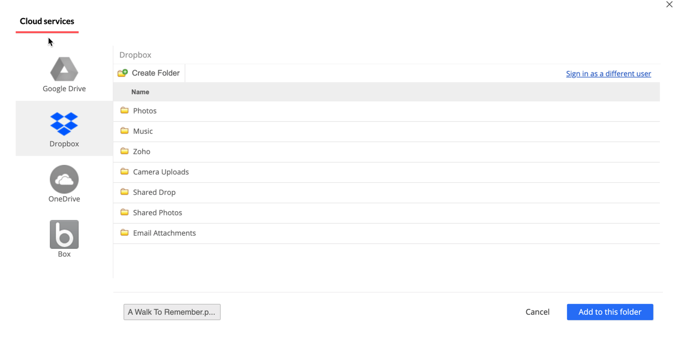Sort the list by Name column header
The image size is (678, 352).
tap(140, 92)
